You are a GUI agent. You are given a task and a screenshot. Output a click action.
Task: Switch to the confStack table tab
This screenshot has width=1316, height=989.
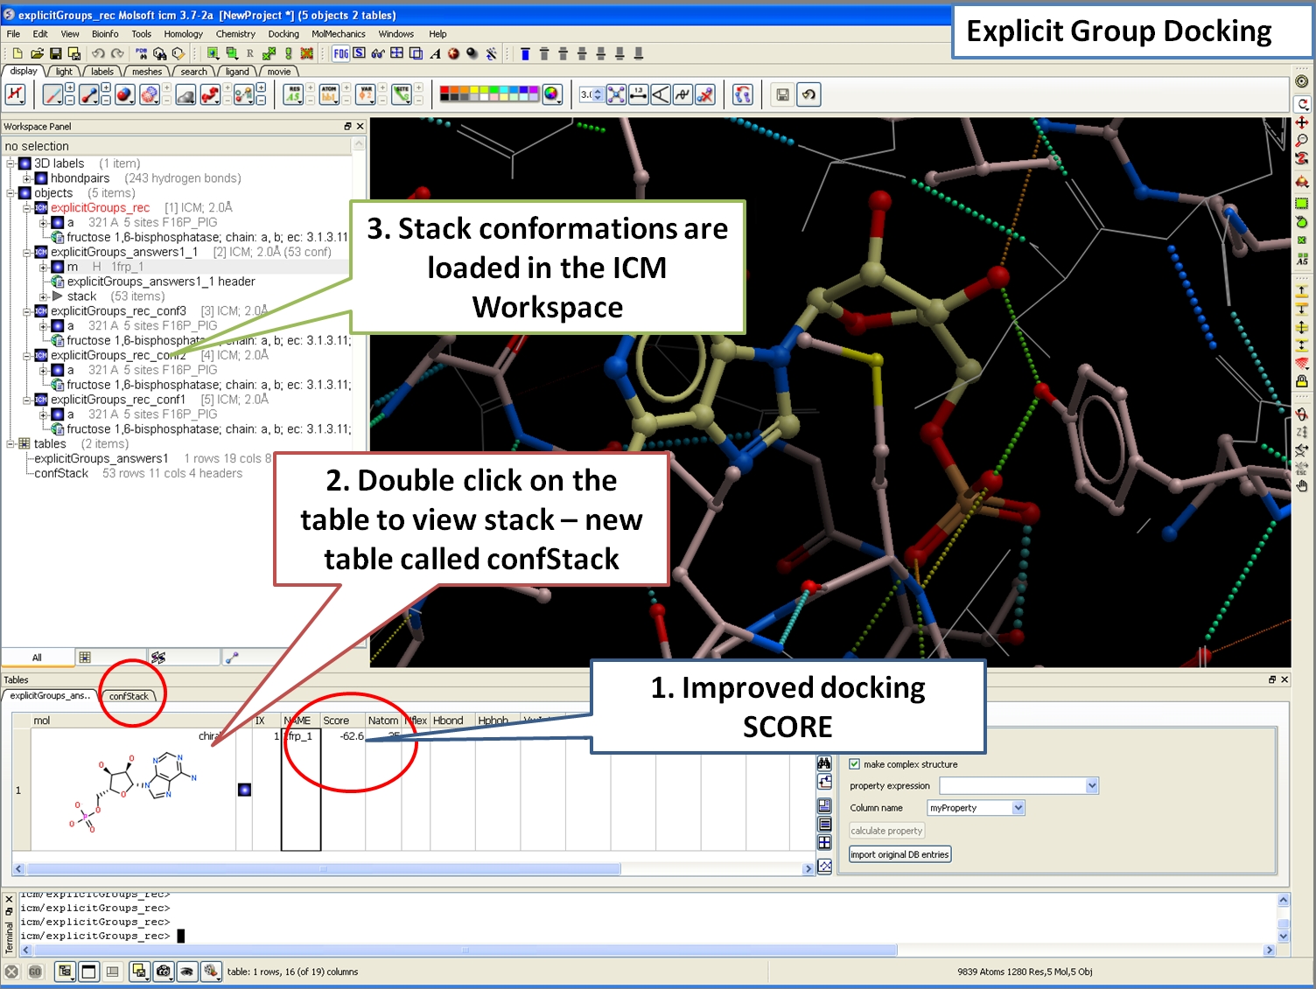[x=129, y=696]
